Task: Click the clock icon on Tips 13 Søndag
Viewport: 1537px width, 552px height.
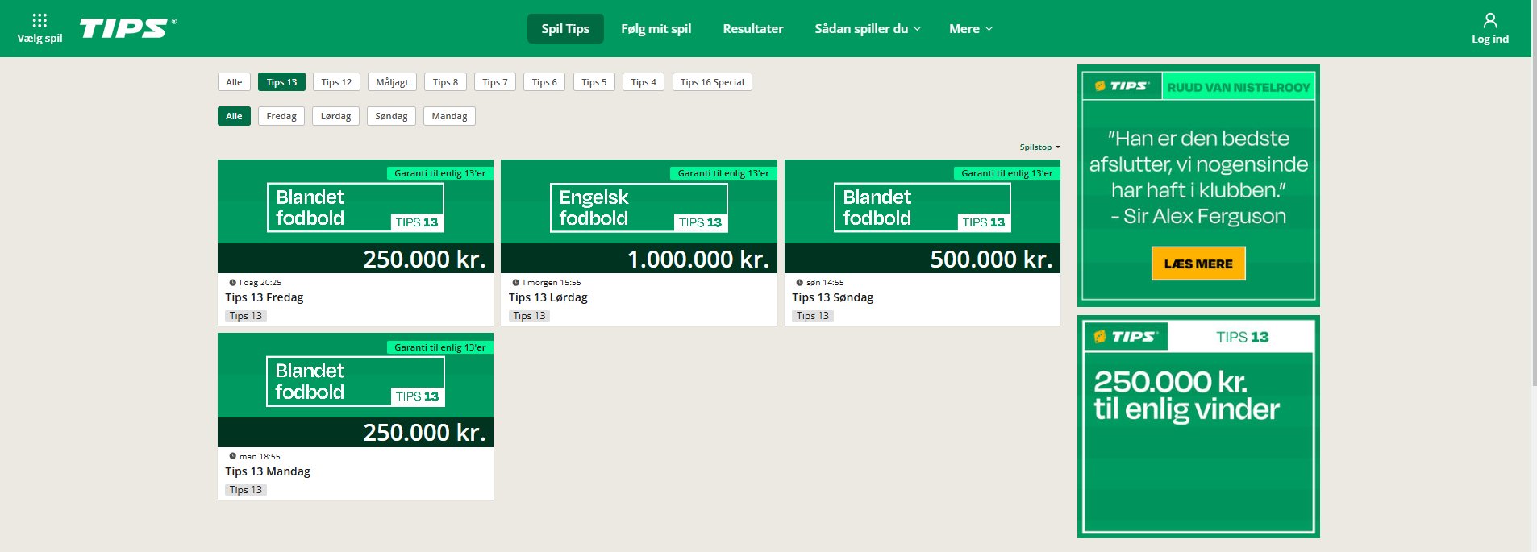Action: pos(799,283)
